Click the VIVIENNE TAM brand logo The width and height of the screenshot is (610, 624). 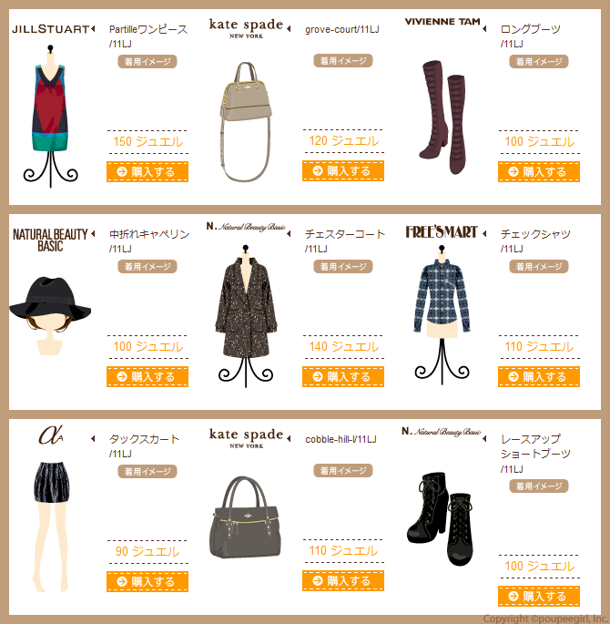[442, 22]
